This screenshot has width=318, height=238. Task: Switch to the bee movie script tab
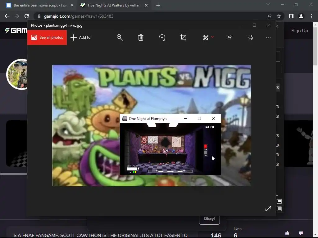pyautogui.click(x=40, y=5)
